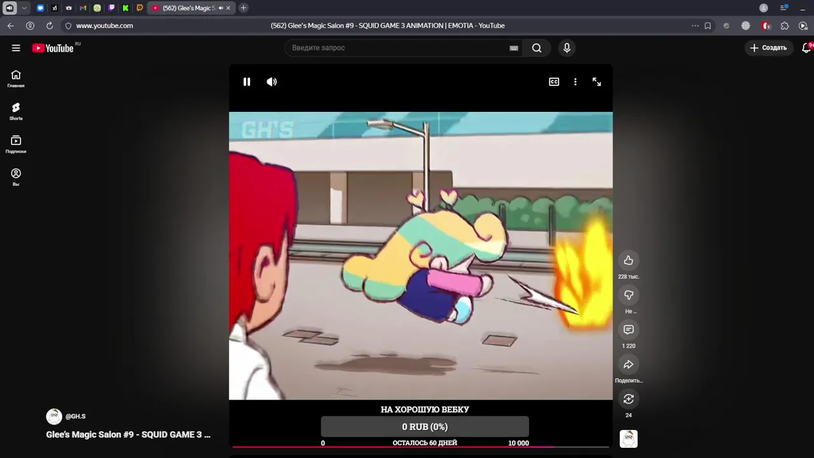
Task: Open Shorts in the sidebar
Action: coord(16,111)
